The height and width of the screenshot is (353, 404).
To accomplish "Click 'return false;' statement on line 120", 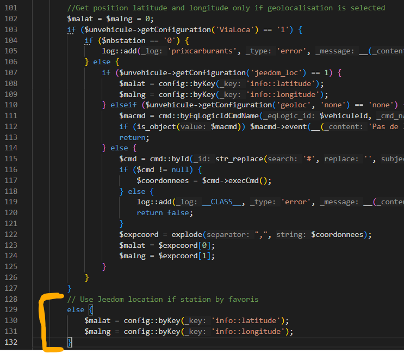I will tap(165, 213).
